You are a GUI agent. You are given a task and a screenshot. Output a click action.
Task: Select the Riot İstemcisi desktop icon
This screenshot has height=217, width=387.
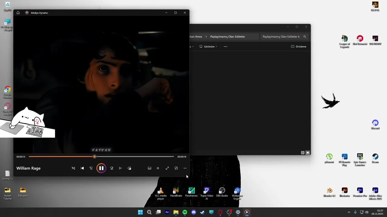coord(360,40)
